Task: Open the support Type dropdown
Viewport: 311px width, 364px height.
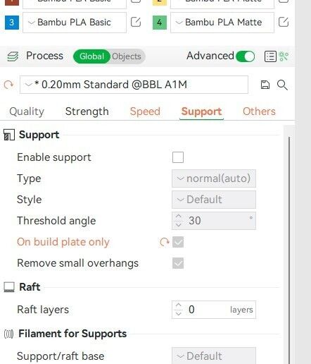Action: pyautogui.click(x=214, y=178)
